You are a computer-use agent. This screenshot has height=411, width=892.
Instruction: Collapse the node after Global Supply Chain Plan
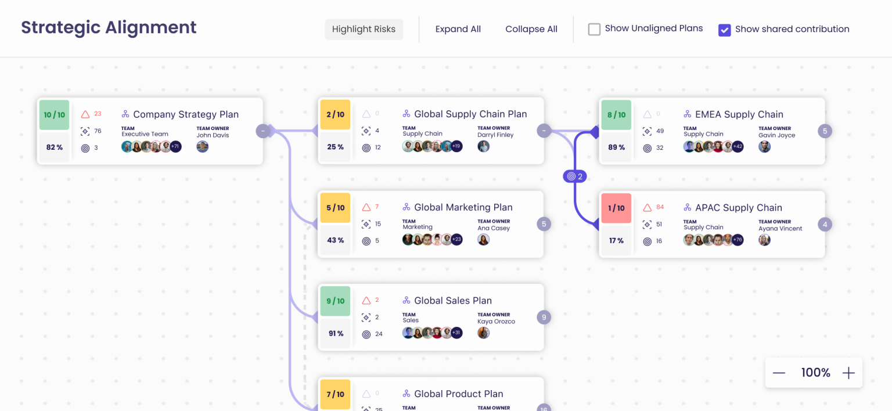[x=544, y=131]
